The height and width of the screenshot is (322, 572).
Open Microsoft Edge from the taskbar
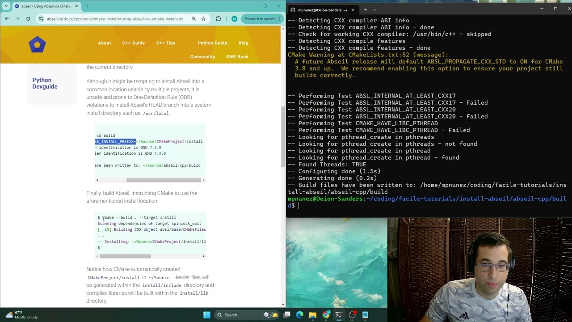coord(300,315)
